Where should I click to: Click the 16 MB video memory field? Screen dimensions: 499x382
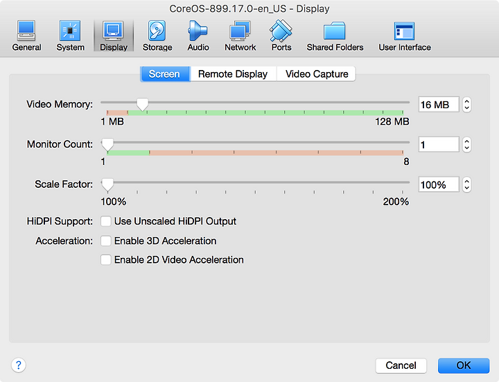point(439,105)
